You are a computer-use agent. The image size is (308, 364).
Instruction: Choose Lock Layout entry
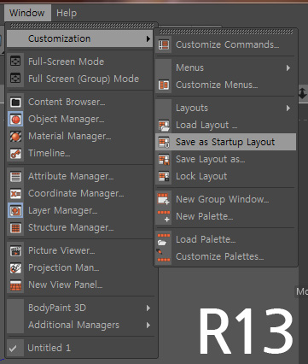[x=226, y=176]
